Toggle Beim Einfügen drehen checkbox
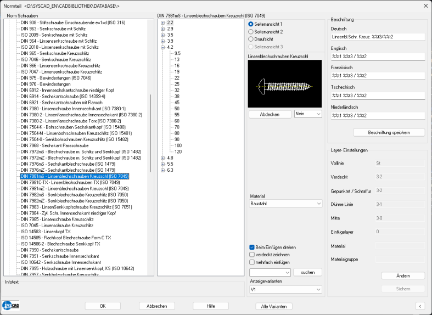This screenshot has width=432, height=315. pos(252,248)
